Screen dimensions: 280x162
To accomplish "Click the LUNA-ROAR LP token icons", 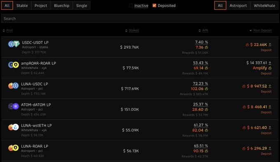I will (x=14, y=148).
